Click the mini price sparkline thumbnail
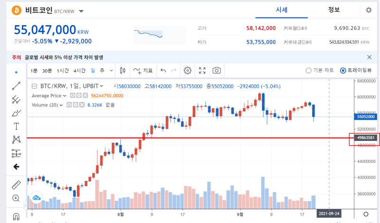Image resolution: width=380 pixels, height=223 pixels. (x=160, y=35)
